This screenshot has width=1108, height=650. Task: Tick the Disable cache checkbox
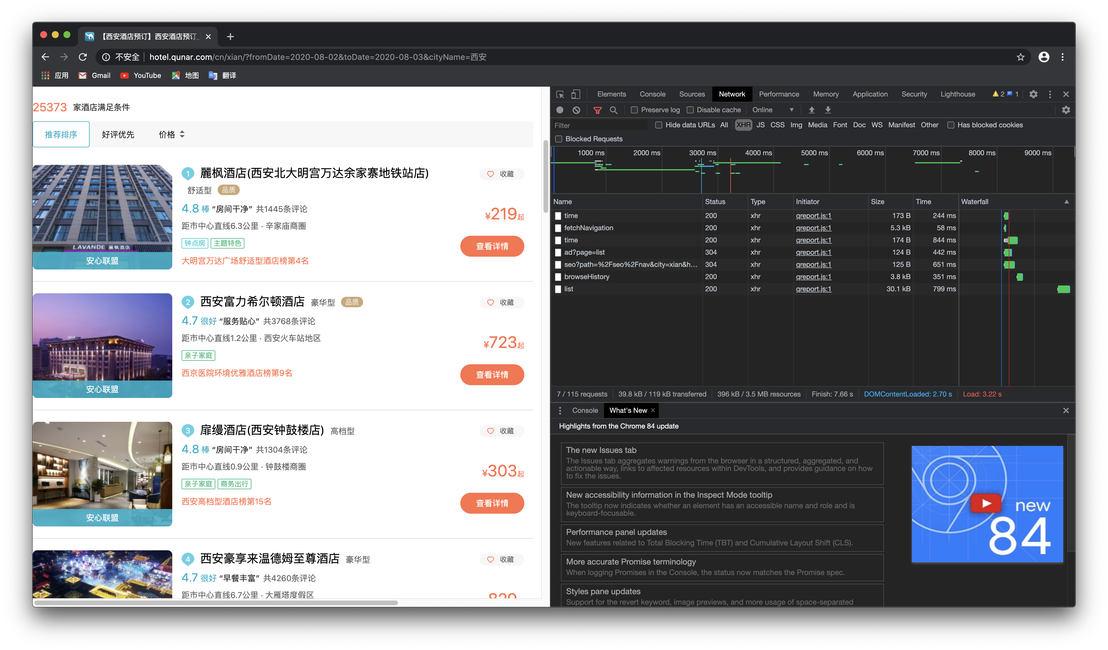(690, 110)
